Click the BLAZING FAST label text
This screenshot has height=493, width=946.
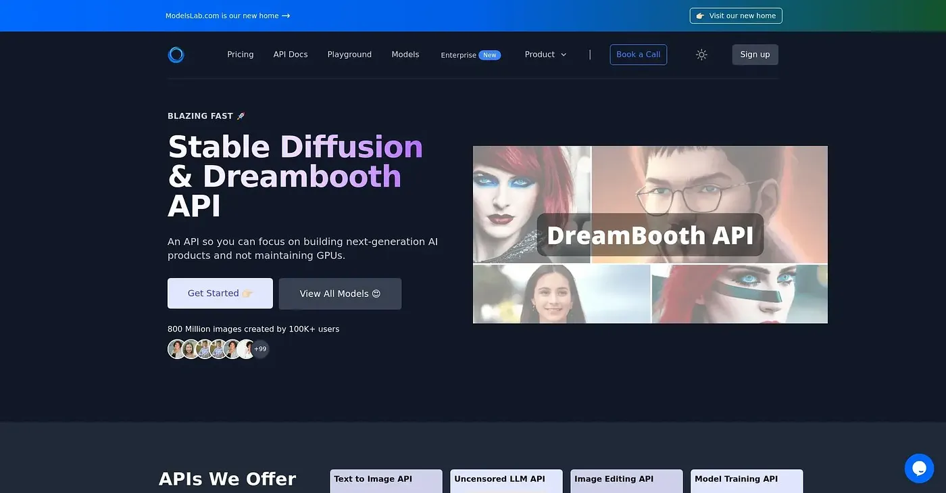point(207,116)
